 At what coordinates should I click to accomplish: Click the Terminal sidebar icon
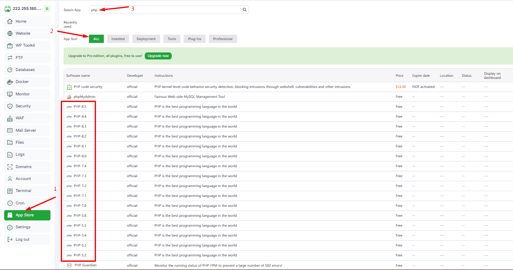(10, 191)
